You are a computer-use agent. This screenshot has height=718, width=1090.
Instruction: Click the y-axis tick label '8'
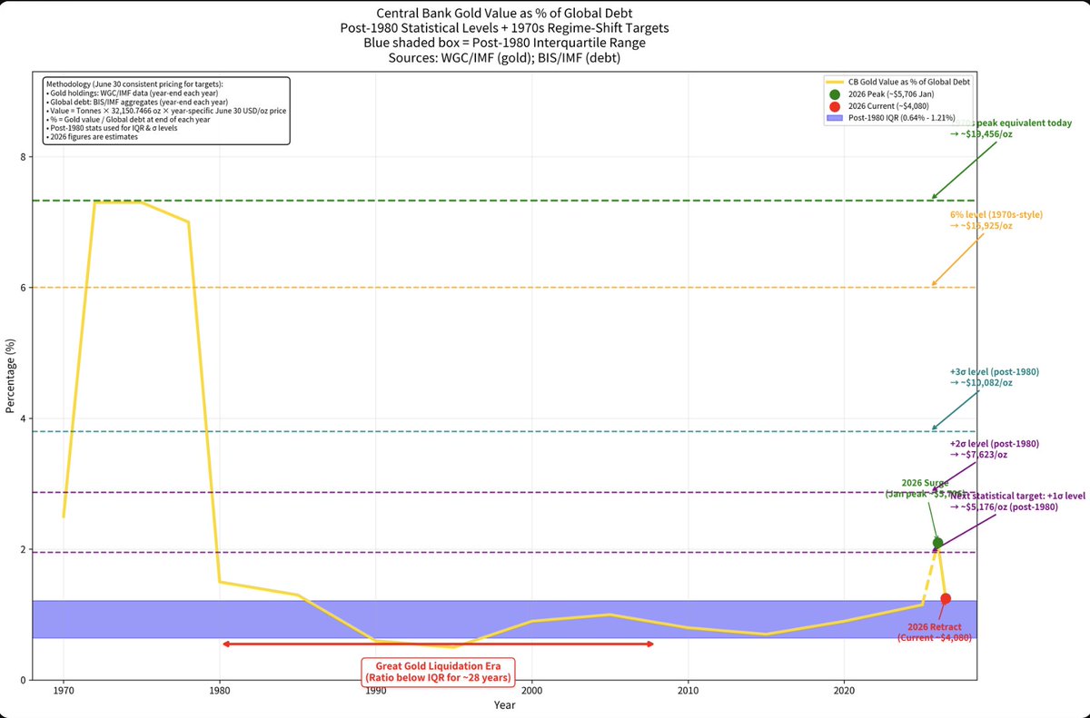tap(24, 157)
